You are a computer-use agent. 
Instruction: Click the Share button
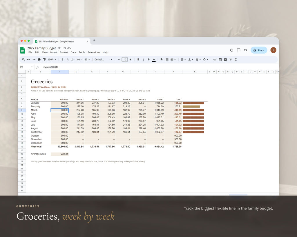[x=259, y=50]
